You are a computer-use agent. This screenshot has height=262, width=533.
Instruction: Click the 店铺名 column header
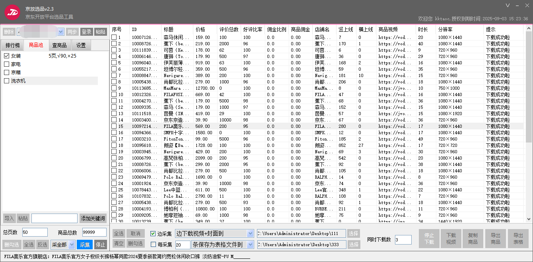pyautogui.click(x=325, y=29)
